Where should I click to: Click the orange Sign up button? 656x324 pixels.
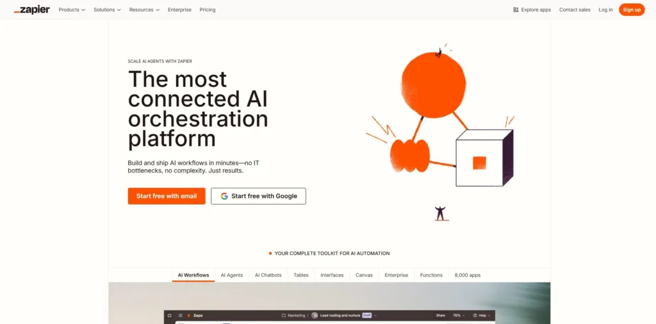(x=632, y=10)
